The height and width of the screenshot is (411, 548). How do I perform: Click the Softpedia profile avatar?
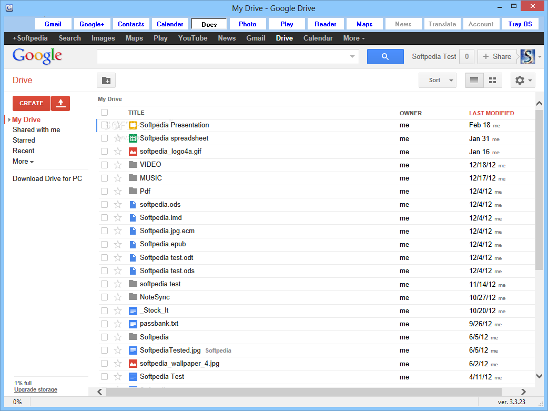(x=527, y=57)
